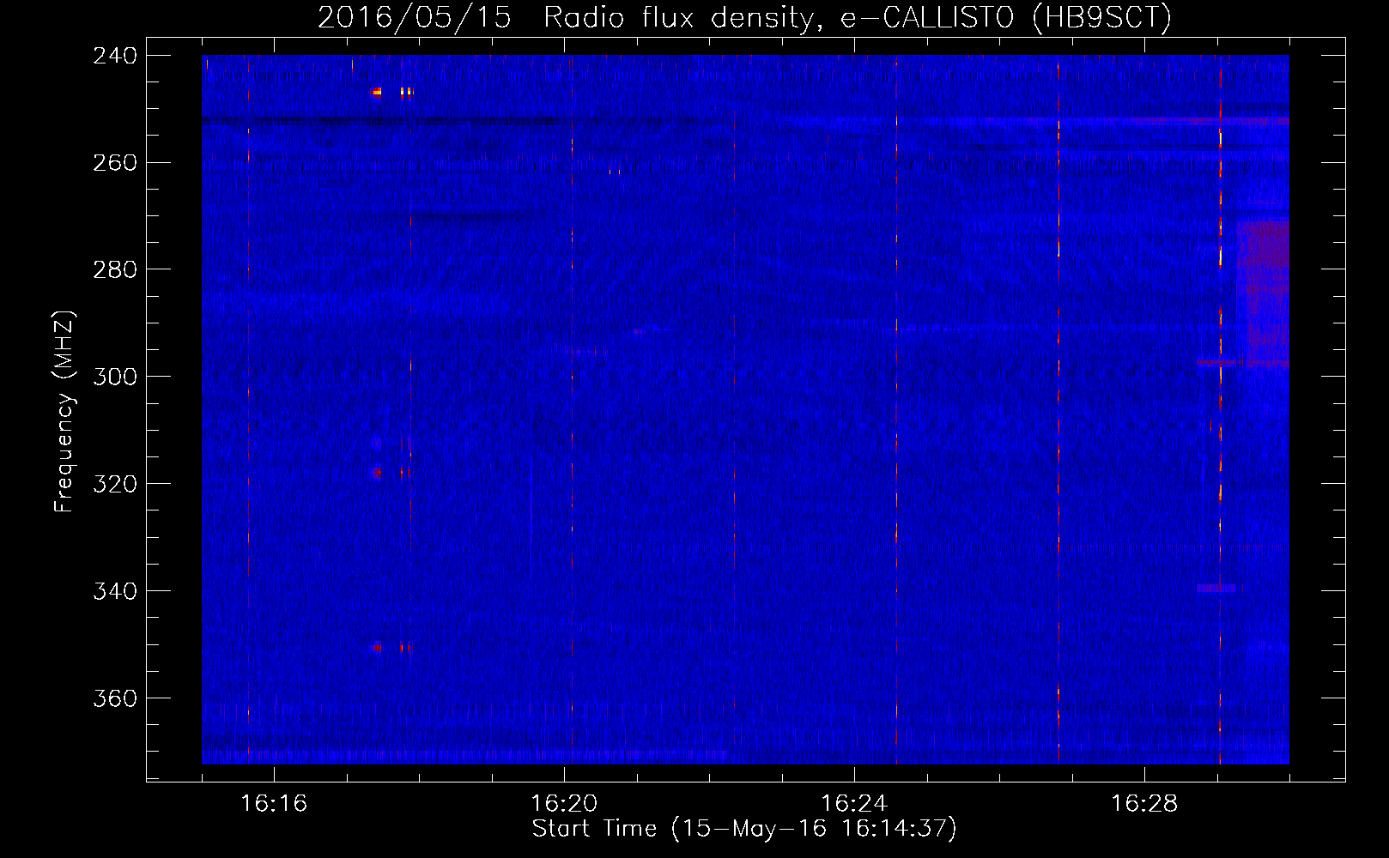Click the 'Frequency (MHZ)' axis label
The image size is (1389, 858).
[x=64, y=412]
